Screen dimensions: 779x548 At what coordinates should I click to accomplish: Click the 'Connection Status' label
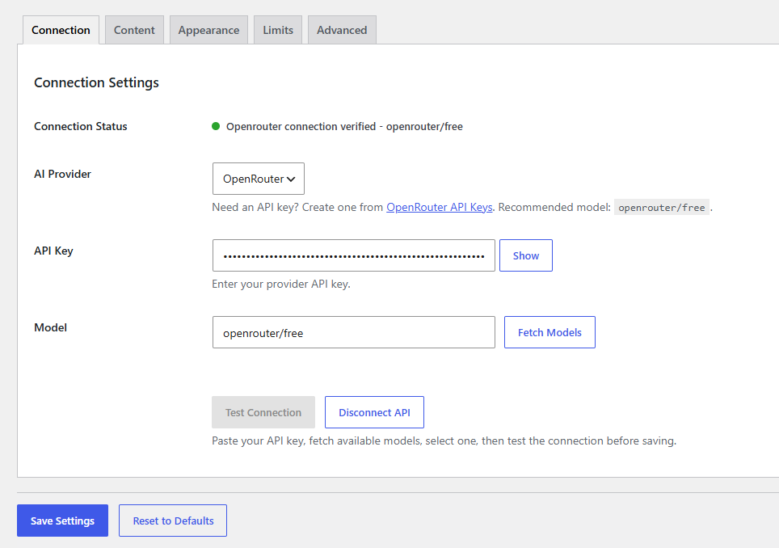81,126
